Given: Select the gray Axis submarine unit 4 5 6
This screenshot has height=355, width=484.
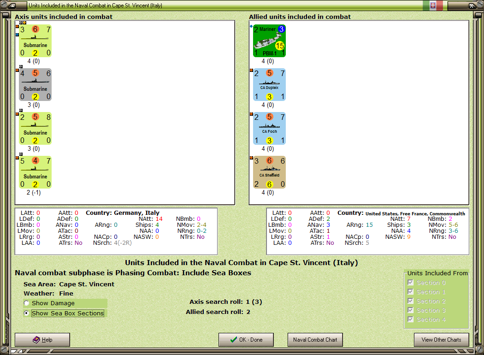Looking at the screenshot, I should click(x=35, y=85).
